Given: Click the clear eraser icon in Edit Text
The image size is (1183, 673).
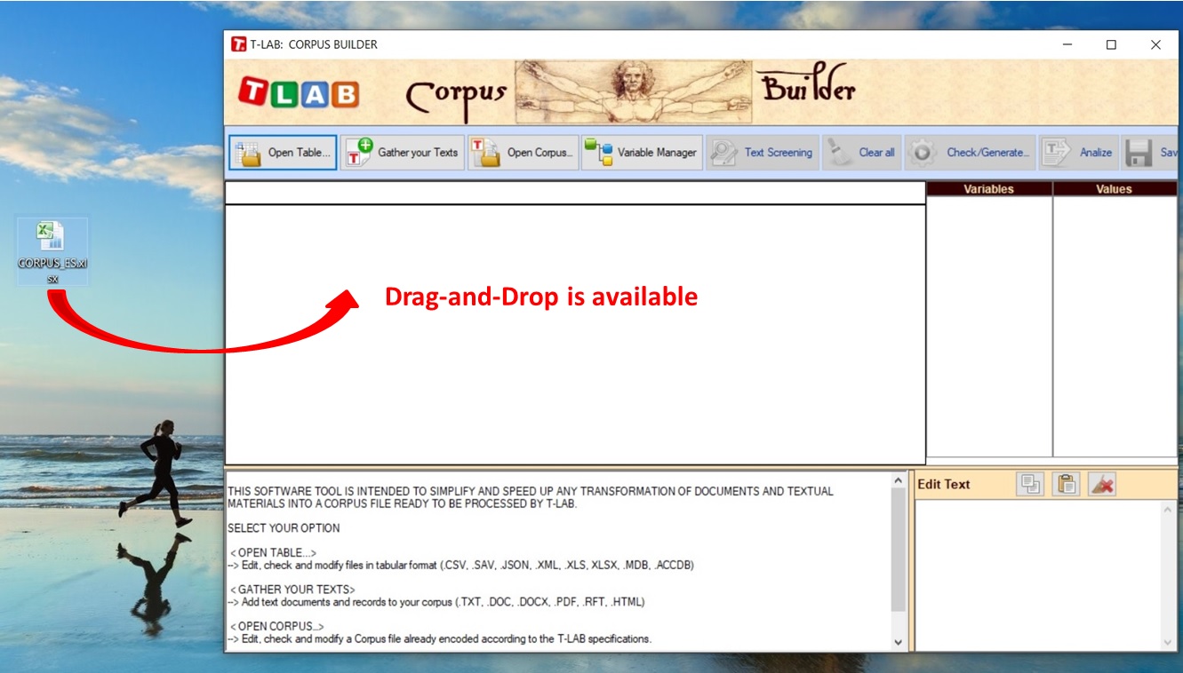Looking at the screenshot, I should (x=1102, y=484).
